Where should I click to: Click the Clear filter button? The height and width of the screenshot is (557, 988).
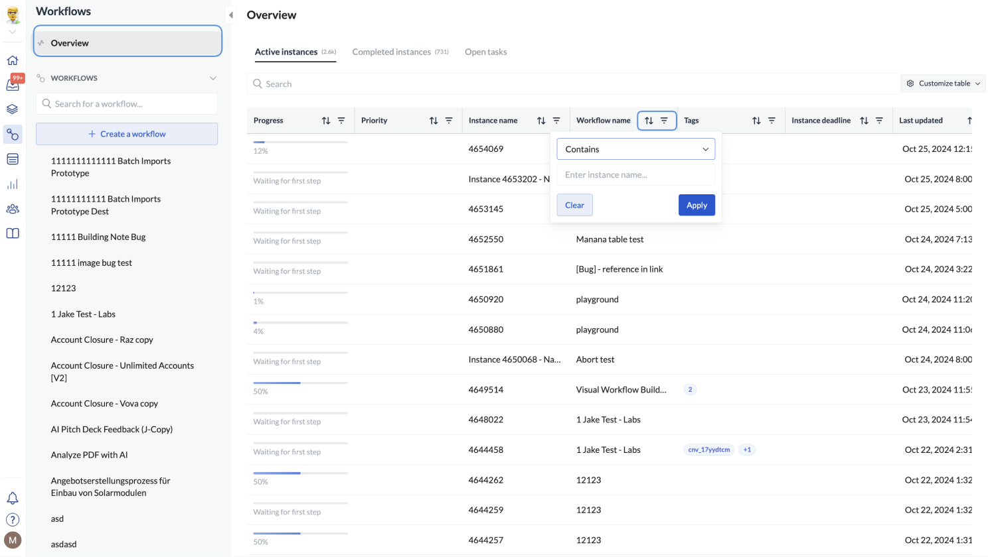tap(574, 205)
